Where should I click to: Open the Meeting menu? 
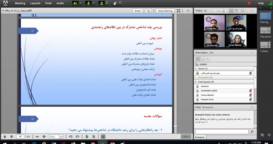coord(20,3)
